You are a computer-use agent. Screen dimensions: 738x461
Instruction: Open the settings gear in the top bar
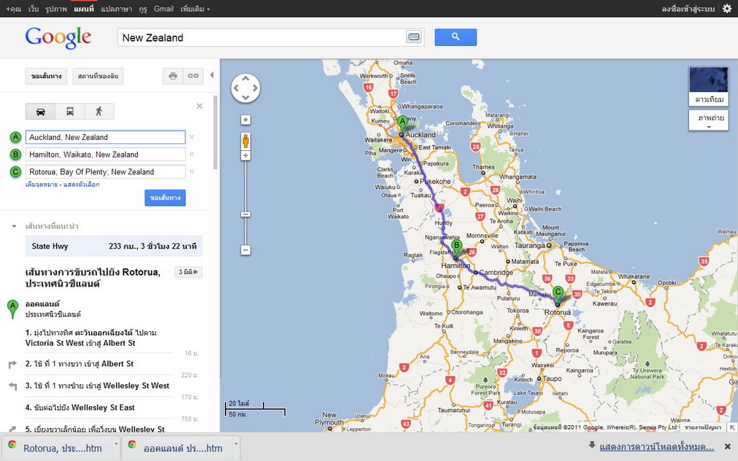(727, 9)
